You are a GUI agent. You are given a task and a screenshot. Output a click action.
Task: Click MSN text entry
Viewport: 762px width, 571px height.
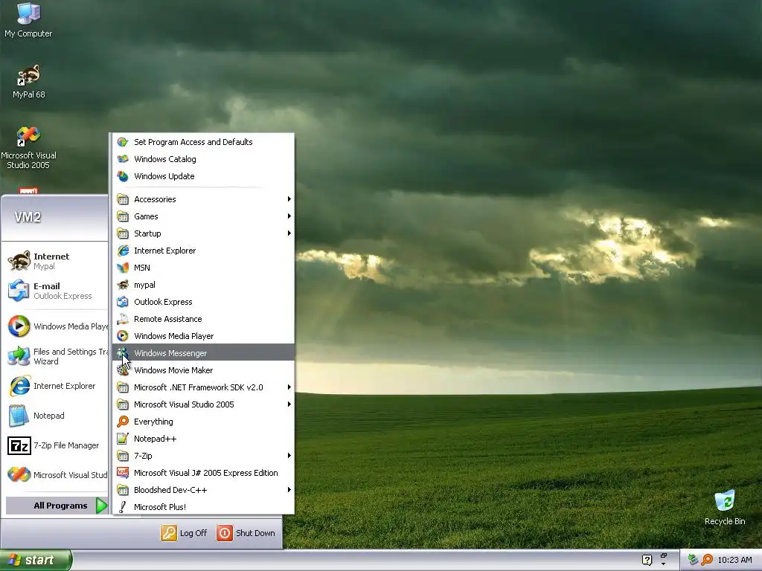142,268
